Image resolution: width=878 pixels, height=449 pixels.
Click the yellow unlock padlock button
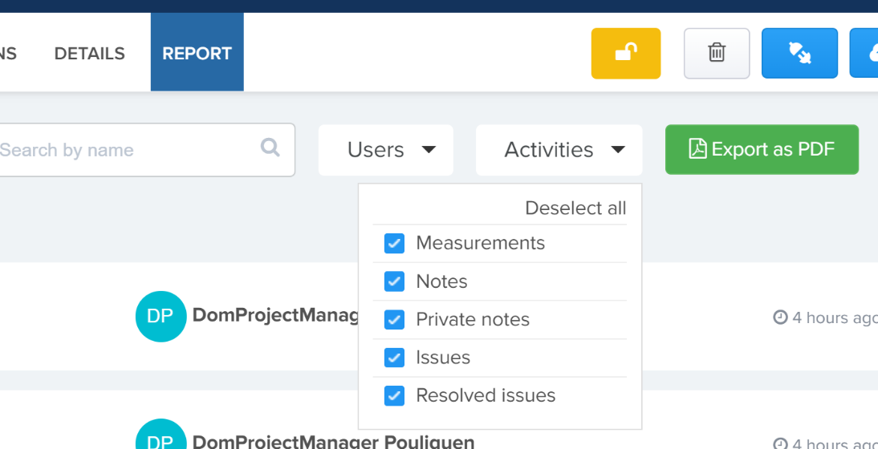point(626,54)
